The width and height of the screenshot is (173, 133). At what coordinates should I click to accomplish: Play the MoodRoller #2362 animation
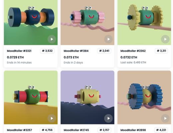tap(165, 39)
